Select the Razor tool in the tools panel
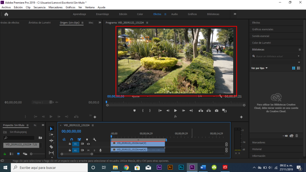The image size is (306, 172). (x=51, y=147)
